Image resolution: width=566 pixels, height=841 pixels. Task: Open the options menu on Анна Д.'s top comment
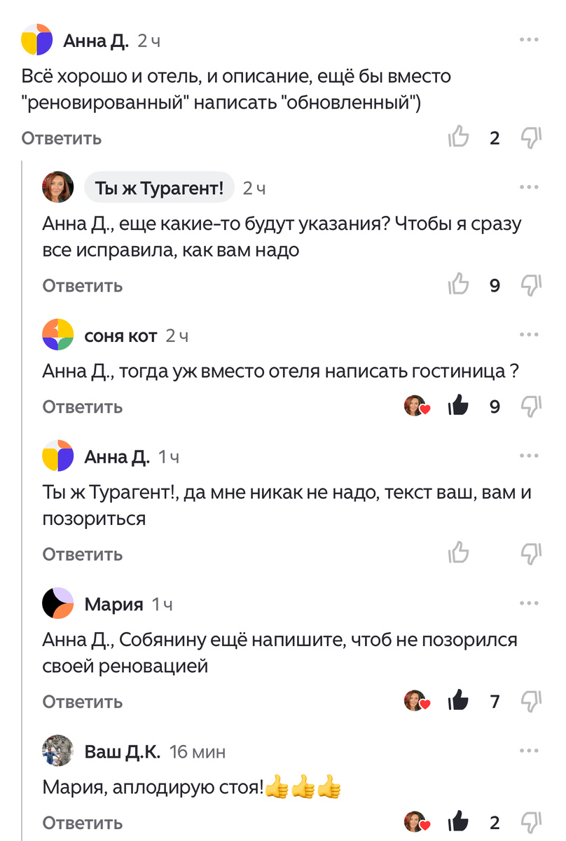528,40
